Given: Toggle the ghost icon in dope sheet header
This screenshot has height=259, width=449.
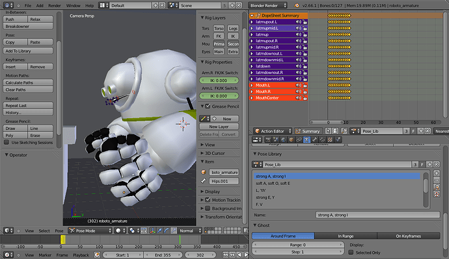Looking at the screenshot, I should tap(335, 131).
